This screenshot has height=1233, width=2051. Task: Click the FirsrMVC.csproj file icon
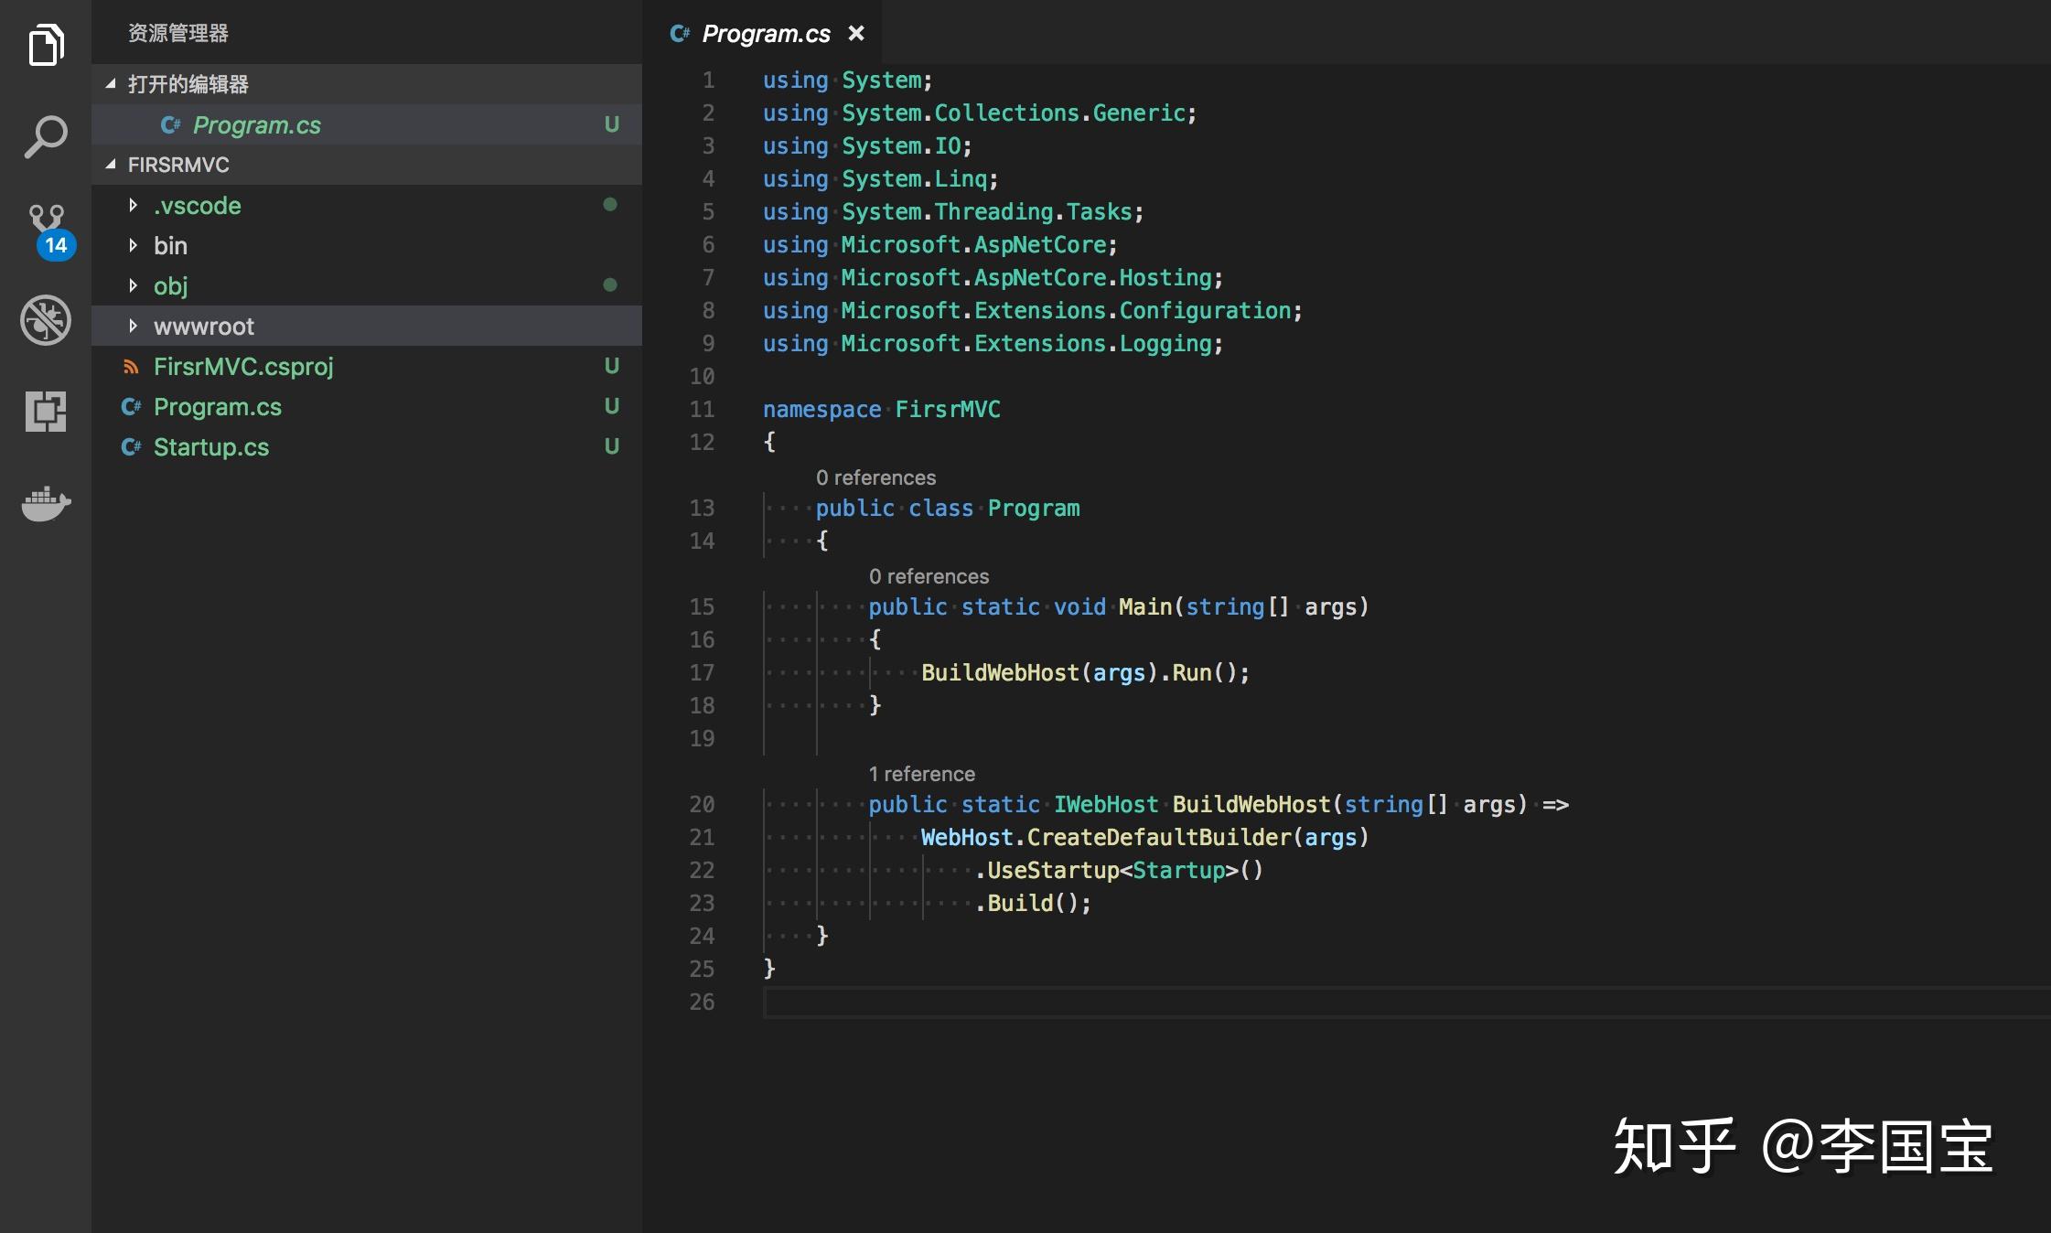[131, 367]
